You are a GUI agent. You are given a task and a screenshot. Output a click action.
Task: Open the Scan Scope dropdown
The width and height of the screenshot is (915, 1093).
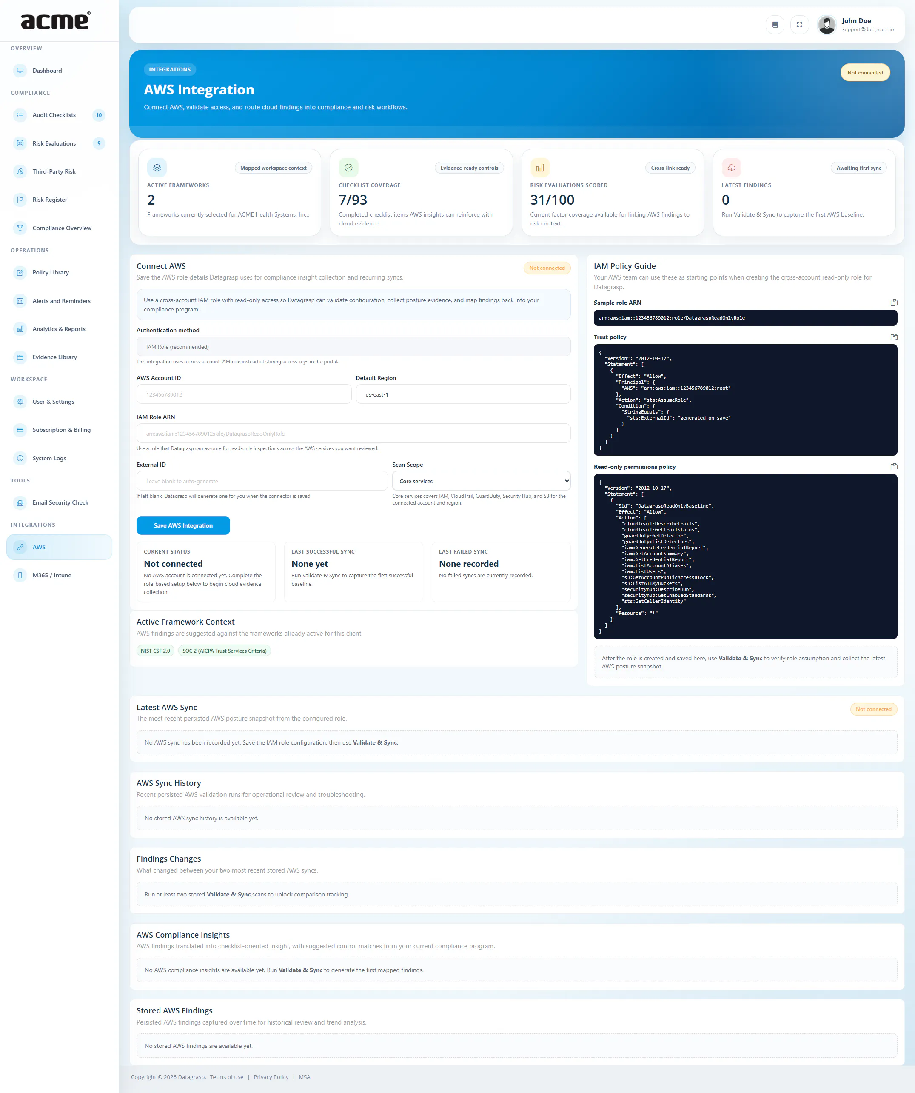482,481
